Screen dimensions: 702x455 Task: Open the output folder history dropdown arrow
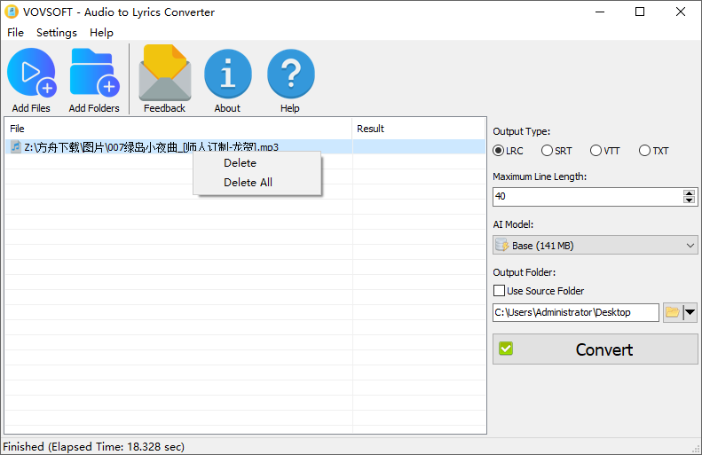(690, 312)
